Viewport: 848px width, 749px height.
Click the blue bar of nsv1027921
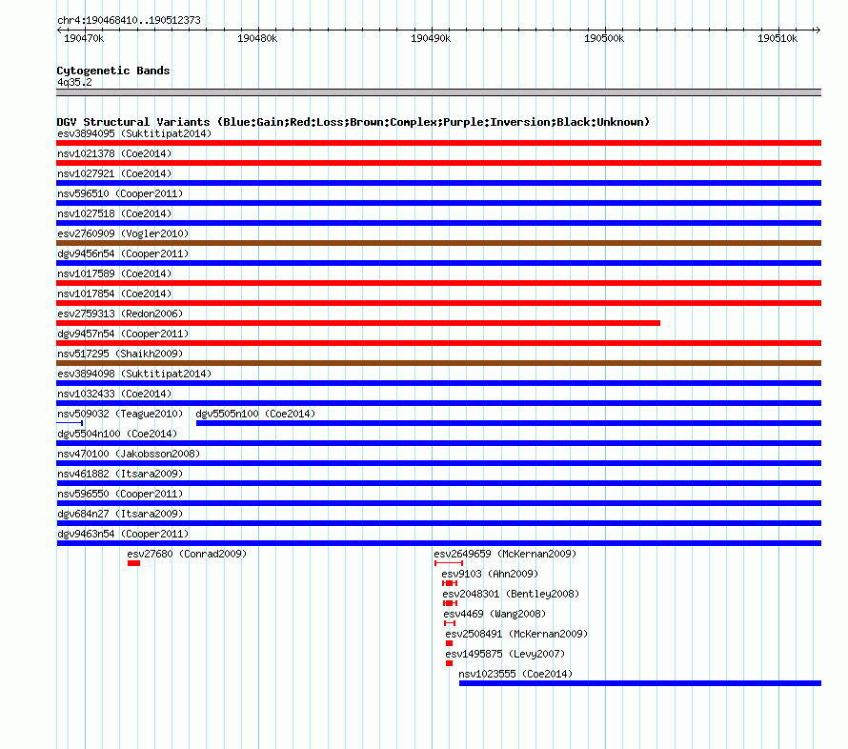point(438,183)
